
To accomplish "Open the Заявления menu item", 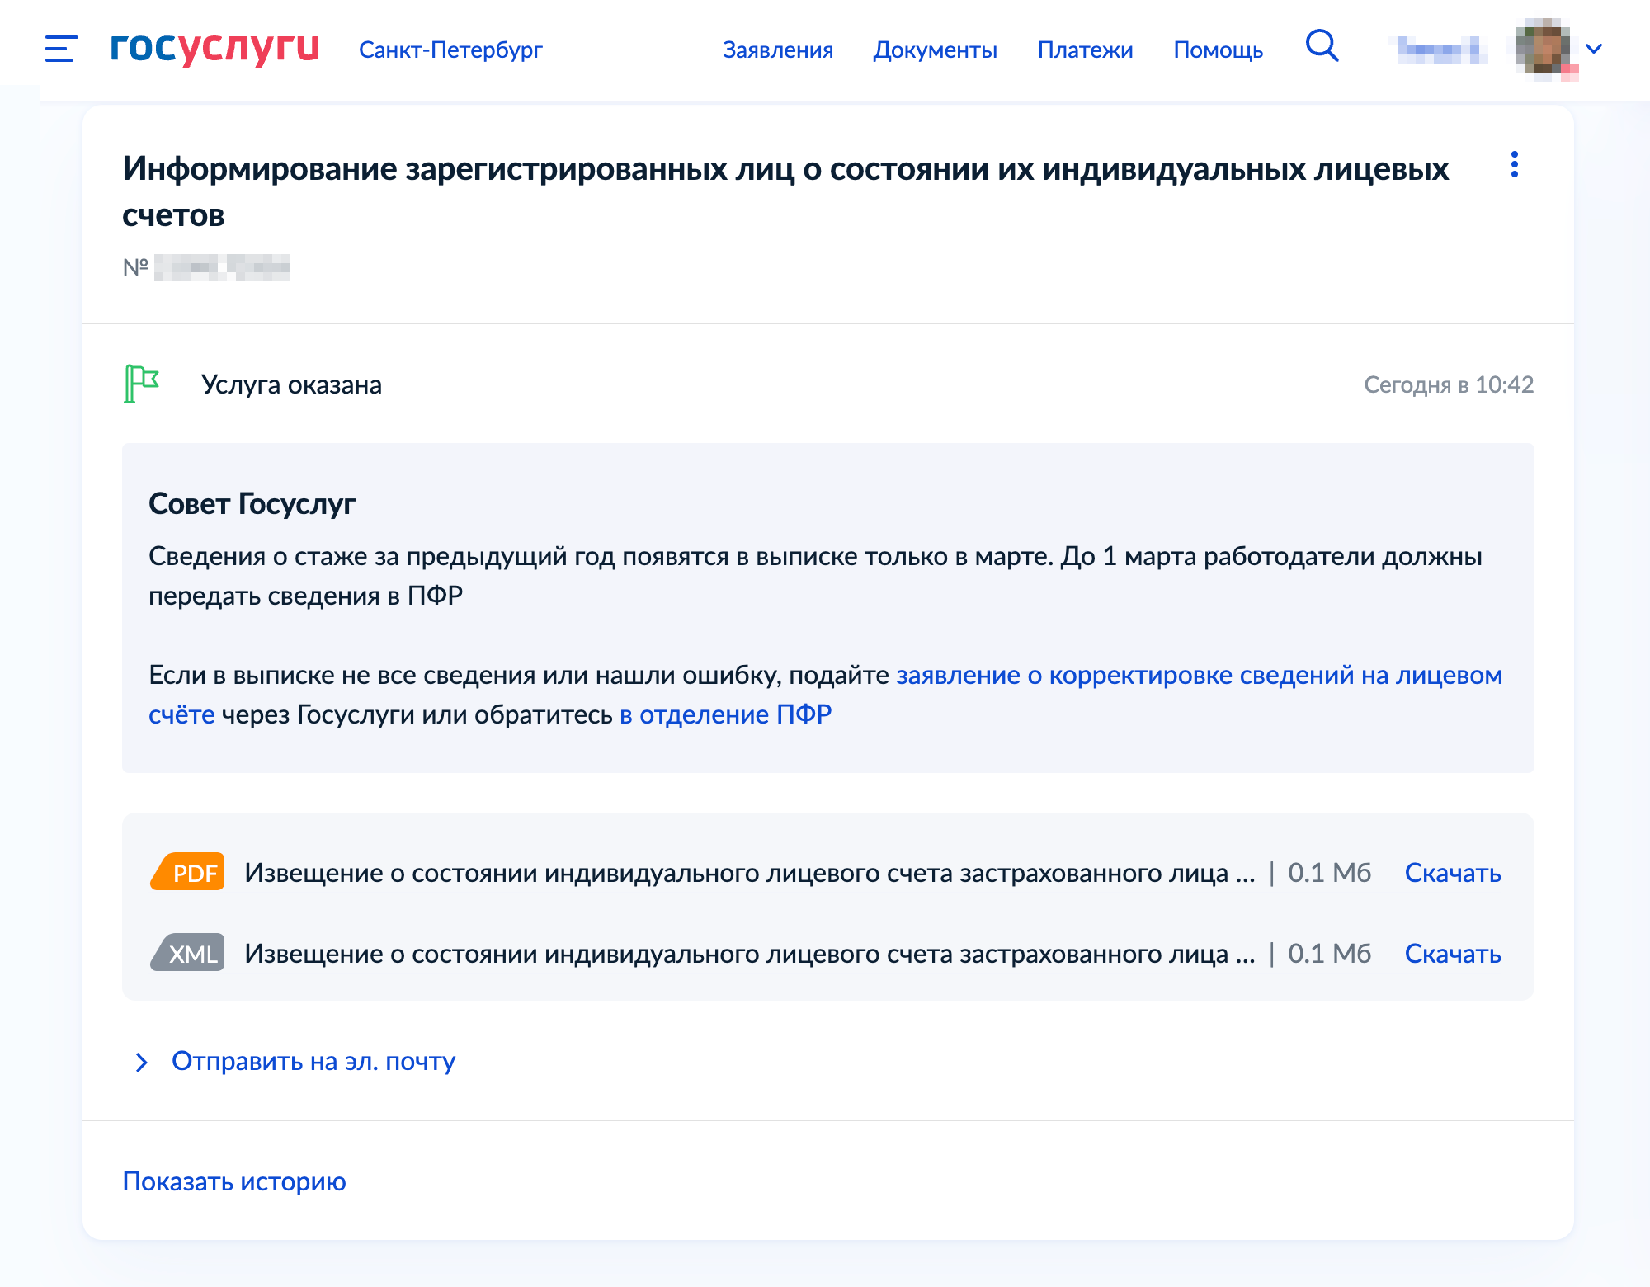I will pyautogui.click(x=778, y=49).
